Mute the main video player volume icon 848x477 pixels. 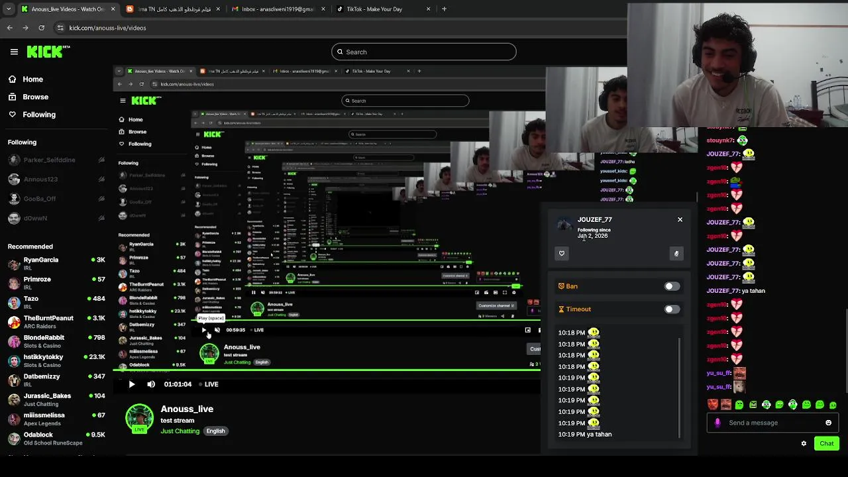click(151, 384)
